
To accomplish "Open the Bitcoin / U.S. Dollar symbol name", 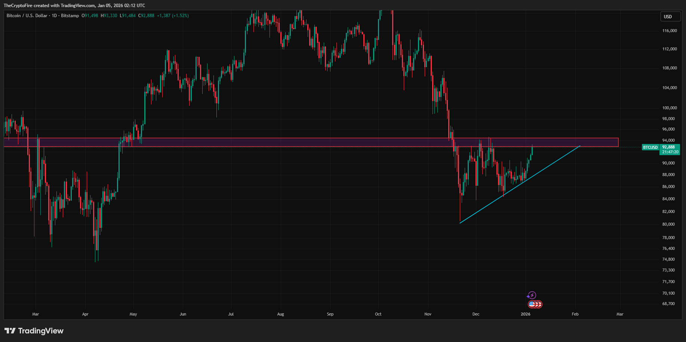I will click(26, 16).
